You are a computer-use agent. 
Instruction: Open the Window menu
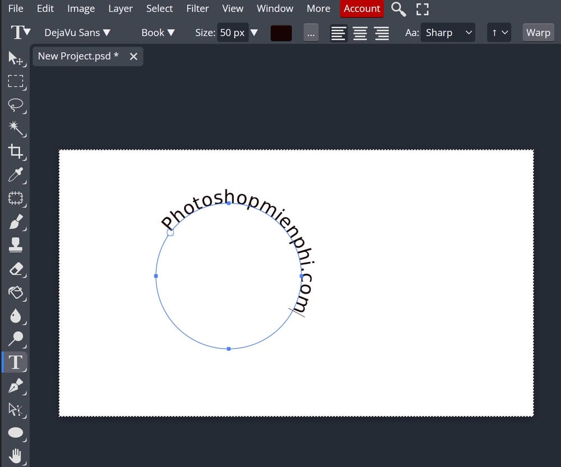[275, 8]
